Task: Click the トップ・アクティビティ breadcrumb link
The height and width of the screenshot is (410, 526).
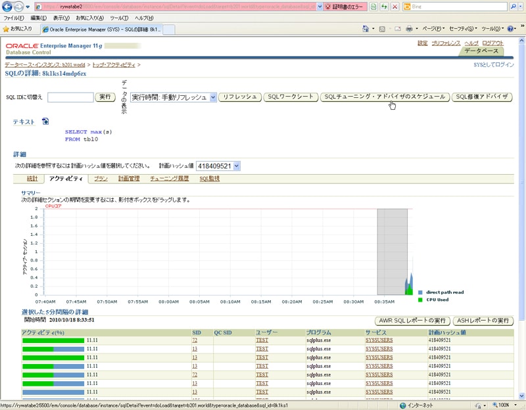Action: (114, 65)
